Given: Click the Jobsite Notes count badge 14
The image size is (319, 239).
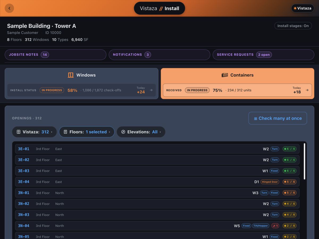Looking at the screenshot, I should 45,55.
